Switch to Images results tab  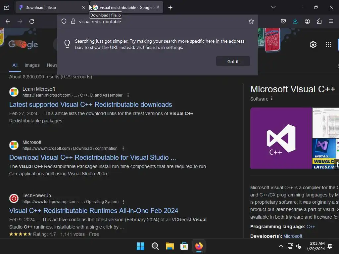coord(32,65)
